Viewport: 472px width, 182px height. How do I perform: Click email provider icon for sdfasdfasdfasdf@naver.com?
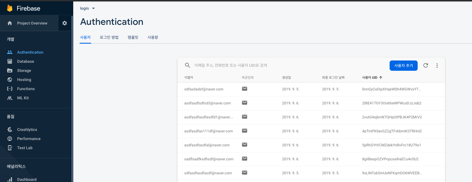pos(245,173)
